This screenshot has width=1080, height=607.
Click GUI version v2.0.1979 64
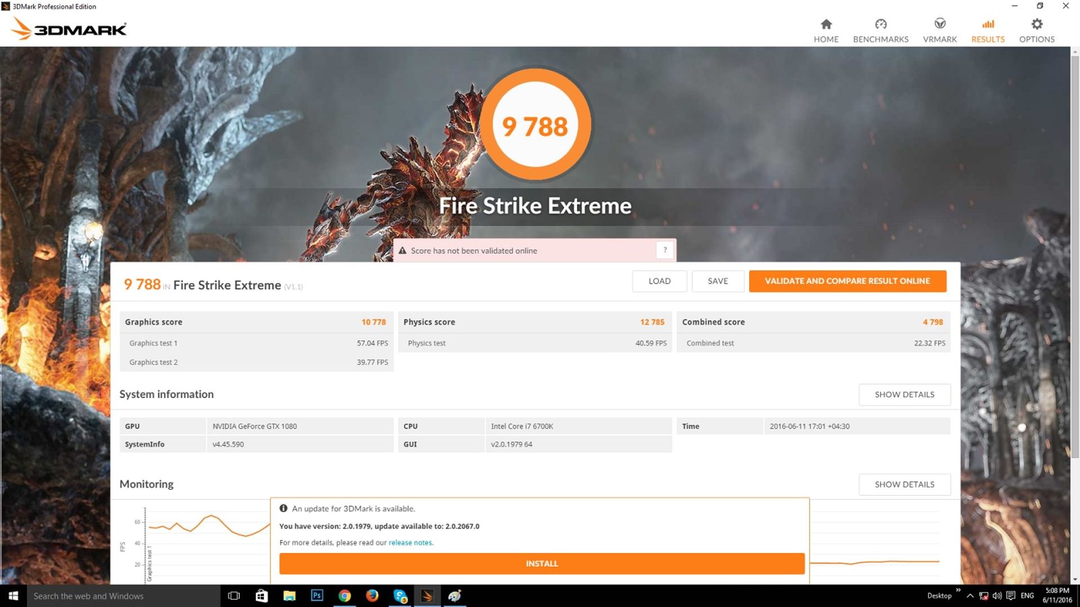(x=511, y=444)
